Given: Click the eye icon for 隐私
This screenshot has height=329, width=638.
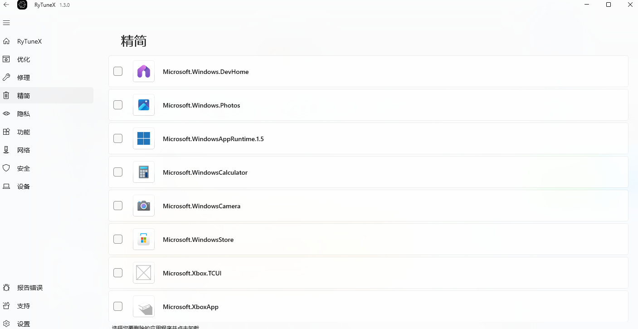Looking at the screenshot, I should coord(6,114).
